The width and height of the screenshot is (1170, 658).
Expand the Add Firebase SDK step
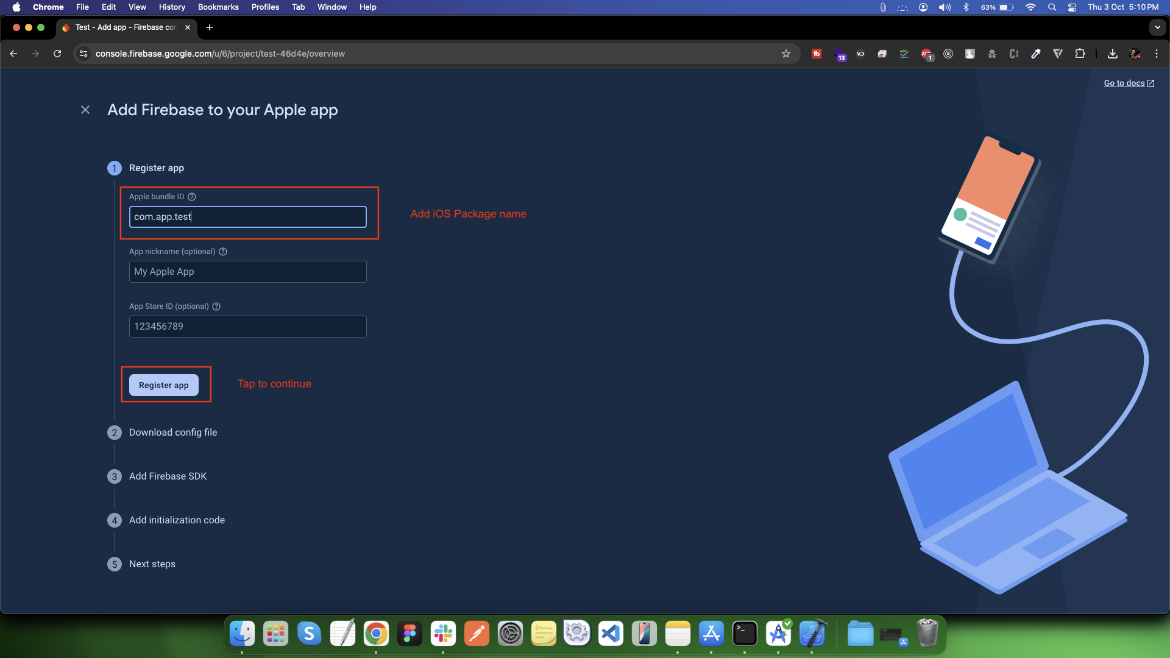167,476
